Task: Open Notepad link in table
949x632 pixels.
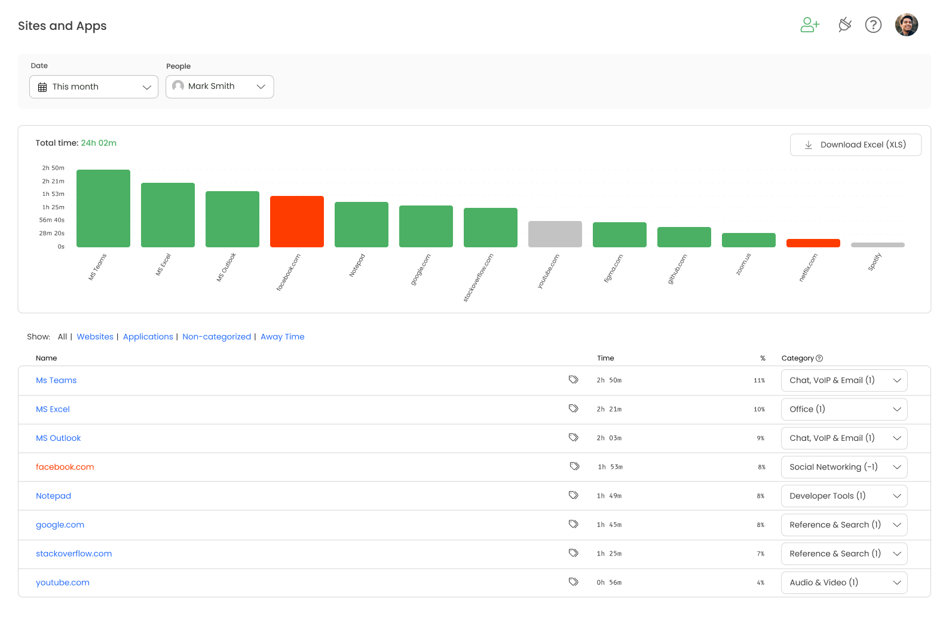Action: tap(53, 496)
